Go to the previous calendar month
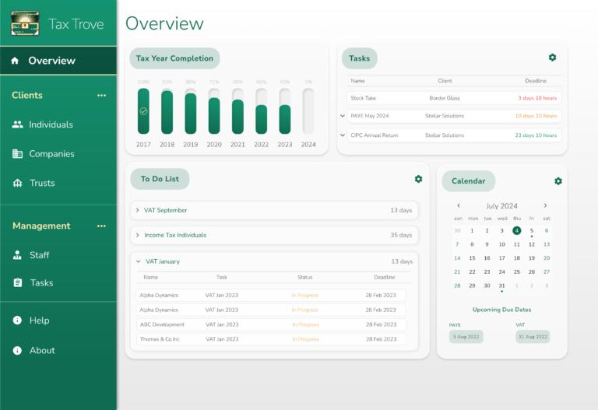This screenshot has height=410, width=598. click(459, 206)
